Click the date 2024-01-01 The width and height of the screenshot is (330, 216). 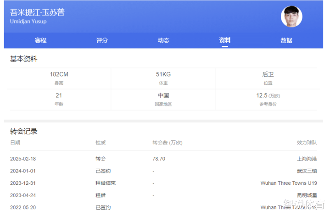[x=23, y=171]
